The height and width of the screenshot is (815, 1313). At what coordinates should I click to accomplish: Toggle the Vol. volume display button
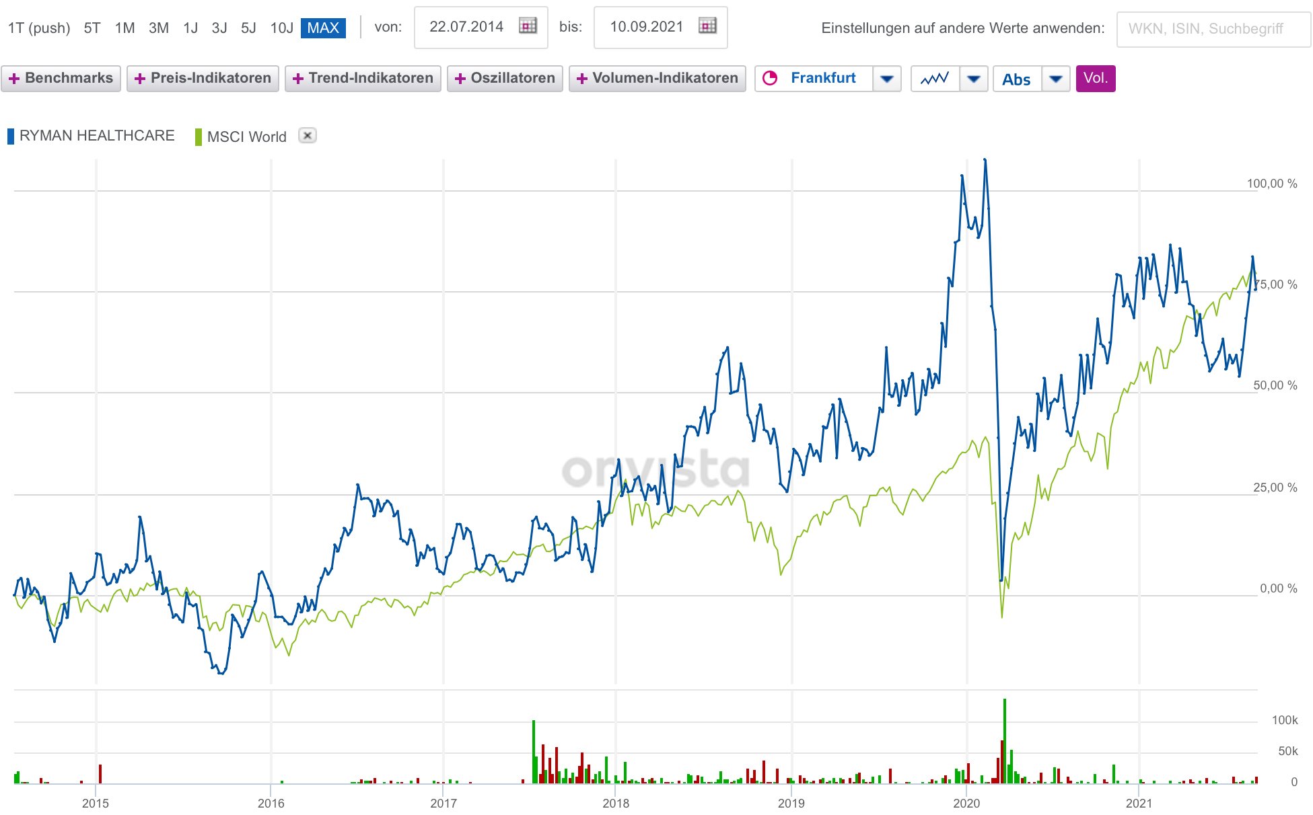(1095, 78)
